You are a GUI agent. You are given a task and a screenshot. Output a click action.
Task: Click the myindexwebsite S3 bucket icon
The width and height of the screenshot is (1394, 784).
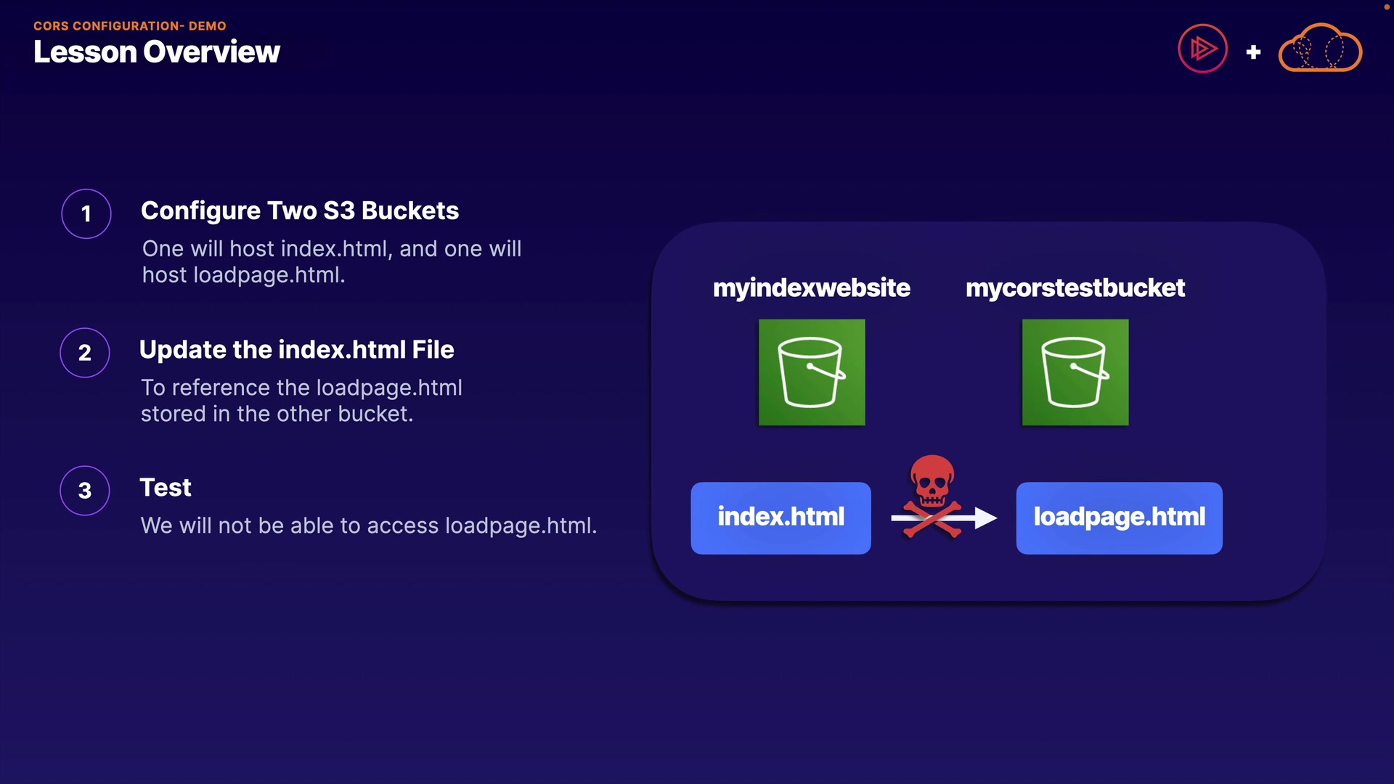point(812,372)
